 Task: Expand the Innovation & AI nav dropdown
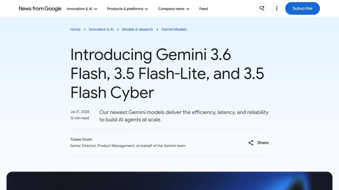point(82,9)
